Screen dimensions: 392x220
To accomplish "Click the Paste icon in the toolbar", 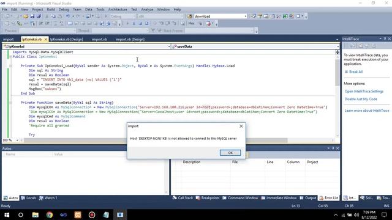I will click(x=60, y=16).
